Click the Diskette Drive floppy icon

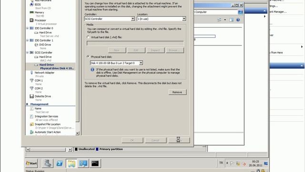(x=31, y=96)
